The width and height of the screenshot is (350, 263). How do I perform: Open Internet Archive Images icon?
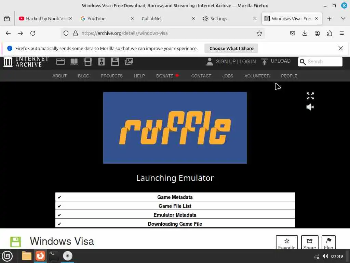129,62
